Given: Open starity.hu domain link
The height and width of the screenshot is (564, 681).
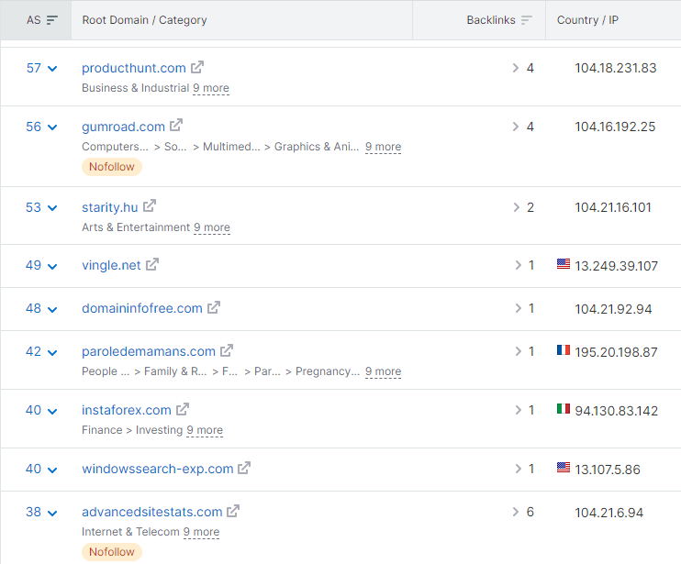Looking at the screenshot, I should click(110, 207).
